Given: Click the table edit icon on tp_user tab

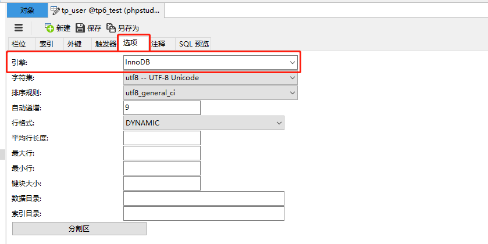Looking at the screenshot, I should [55, 10].
